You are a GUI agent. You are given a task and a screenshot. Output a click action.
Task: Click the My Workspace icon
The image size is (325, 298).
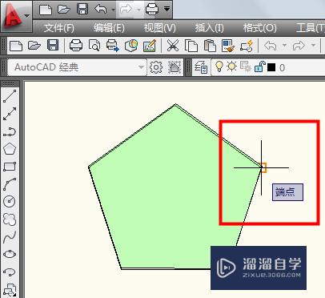175,67
